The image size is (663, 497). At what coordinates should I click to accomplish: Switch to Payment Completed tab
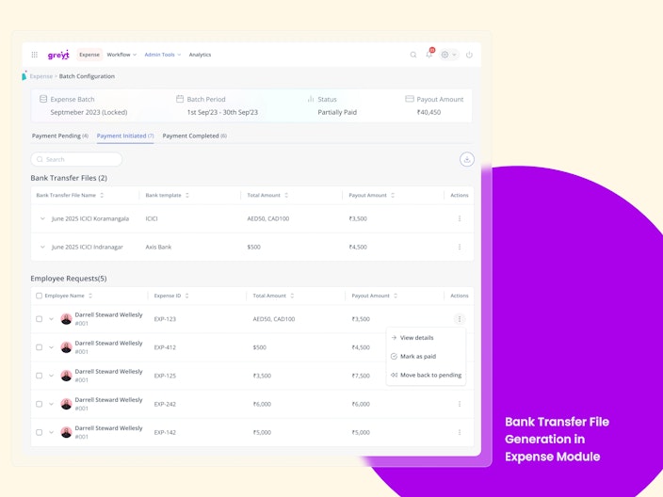[195, 136]
